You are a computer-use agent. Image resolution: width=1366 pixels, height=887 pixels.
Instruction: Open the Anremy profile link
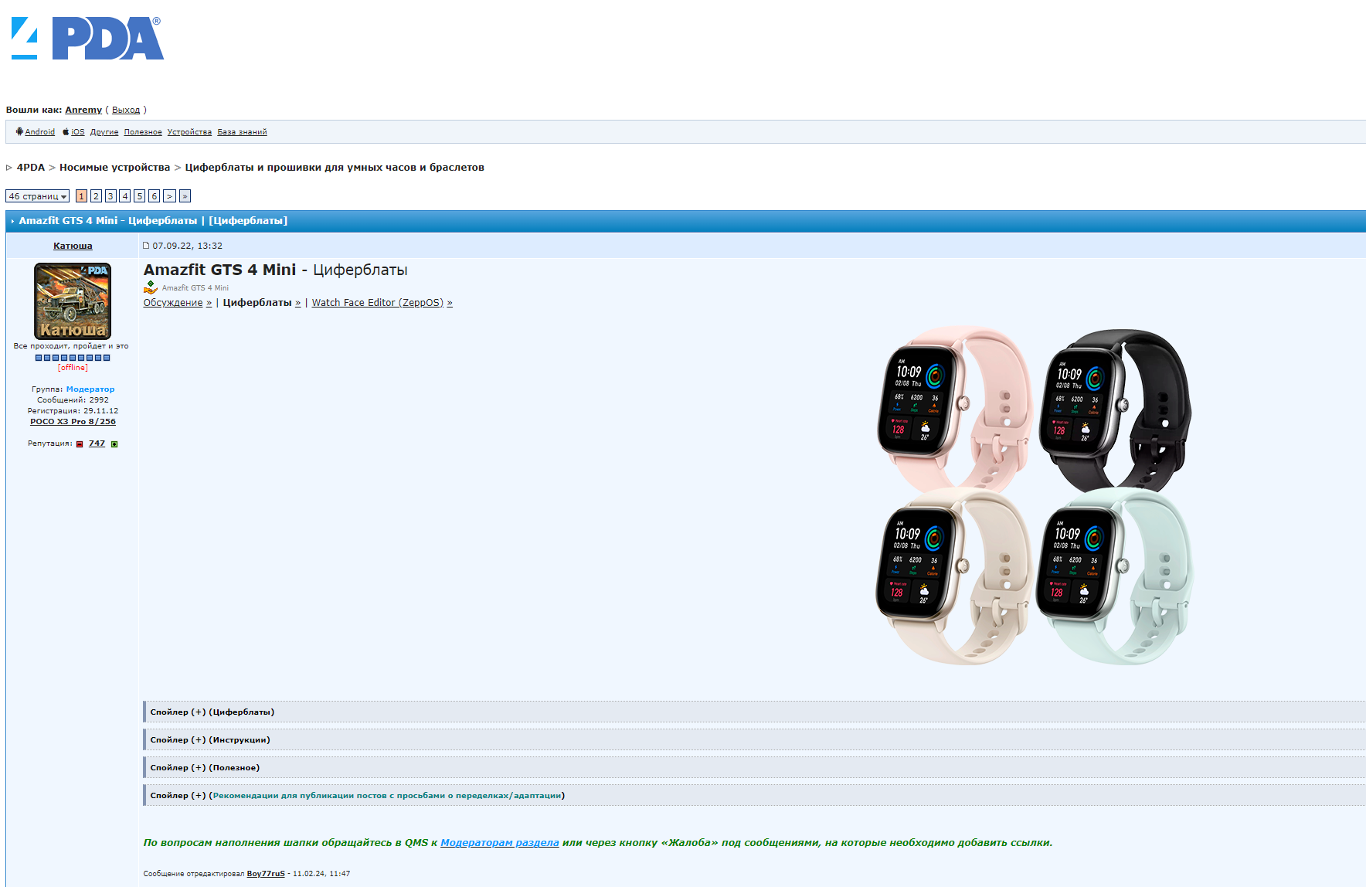[83, 110]
